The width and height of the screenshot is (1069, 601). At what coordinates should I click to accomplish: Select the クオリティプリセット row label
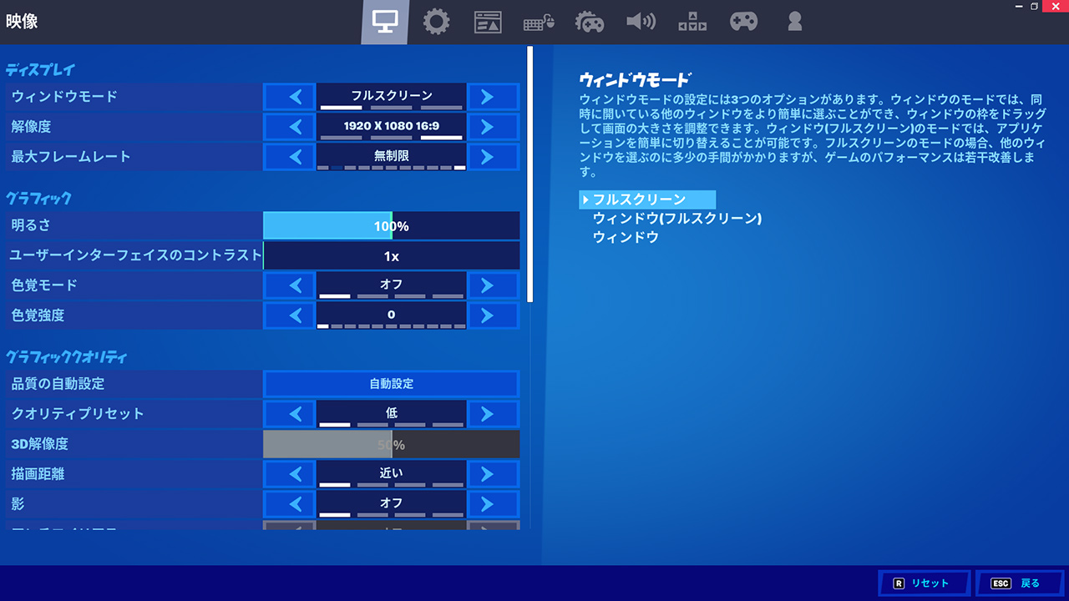coord(78,414)
